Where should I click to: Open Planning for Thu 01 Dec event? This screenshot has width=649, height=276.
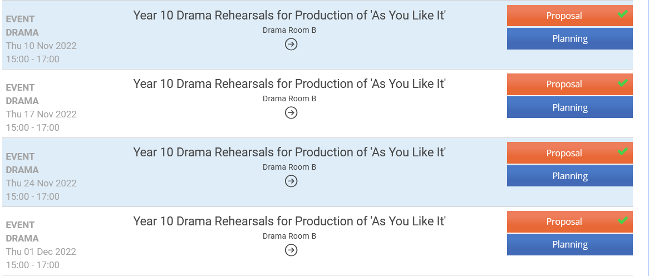(569, 244)
